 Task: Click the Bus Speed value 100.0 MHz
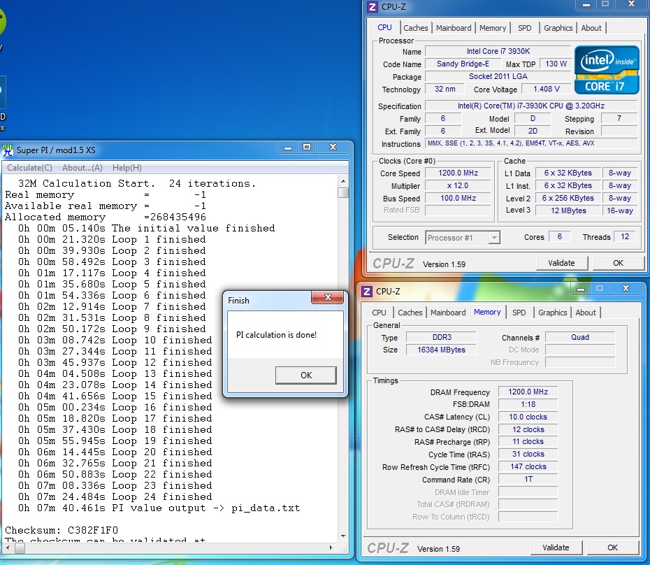(458, 198)
